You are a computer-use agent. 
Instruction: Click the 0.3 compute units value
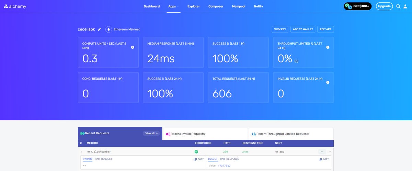tap(90, 59)
